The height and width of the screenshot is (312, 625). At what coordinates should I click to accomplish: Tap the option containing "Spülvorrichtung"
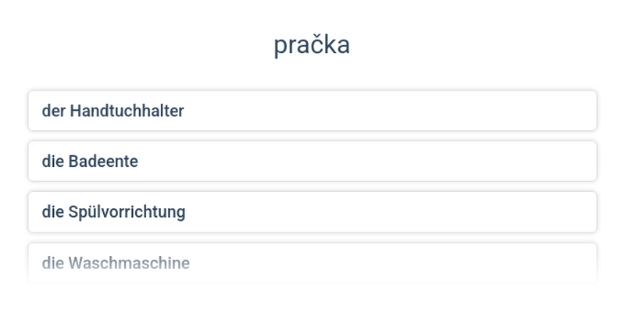312,211
